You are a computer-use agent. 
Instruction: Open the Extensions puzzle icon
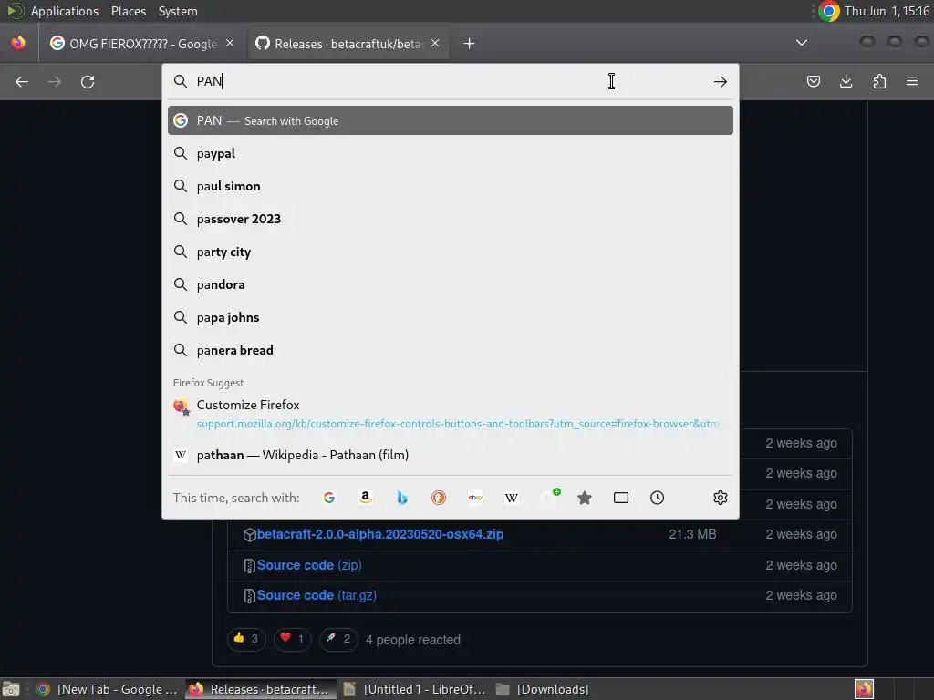(879, 81)
